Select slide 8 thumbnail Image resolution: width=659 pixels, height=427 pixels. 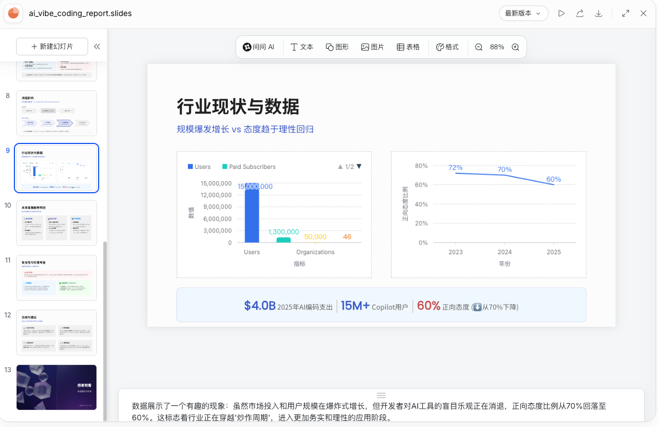click(57, 113)
